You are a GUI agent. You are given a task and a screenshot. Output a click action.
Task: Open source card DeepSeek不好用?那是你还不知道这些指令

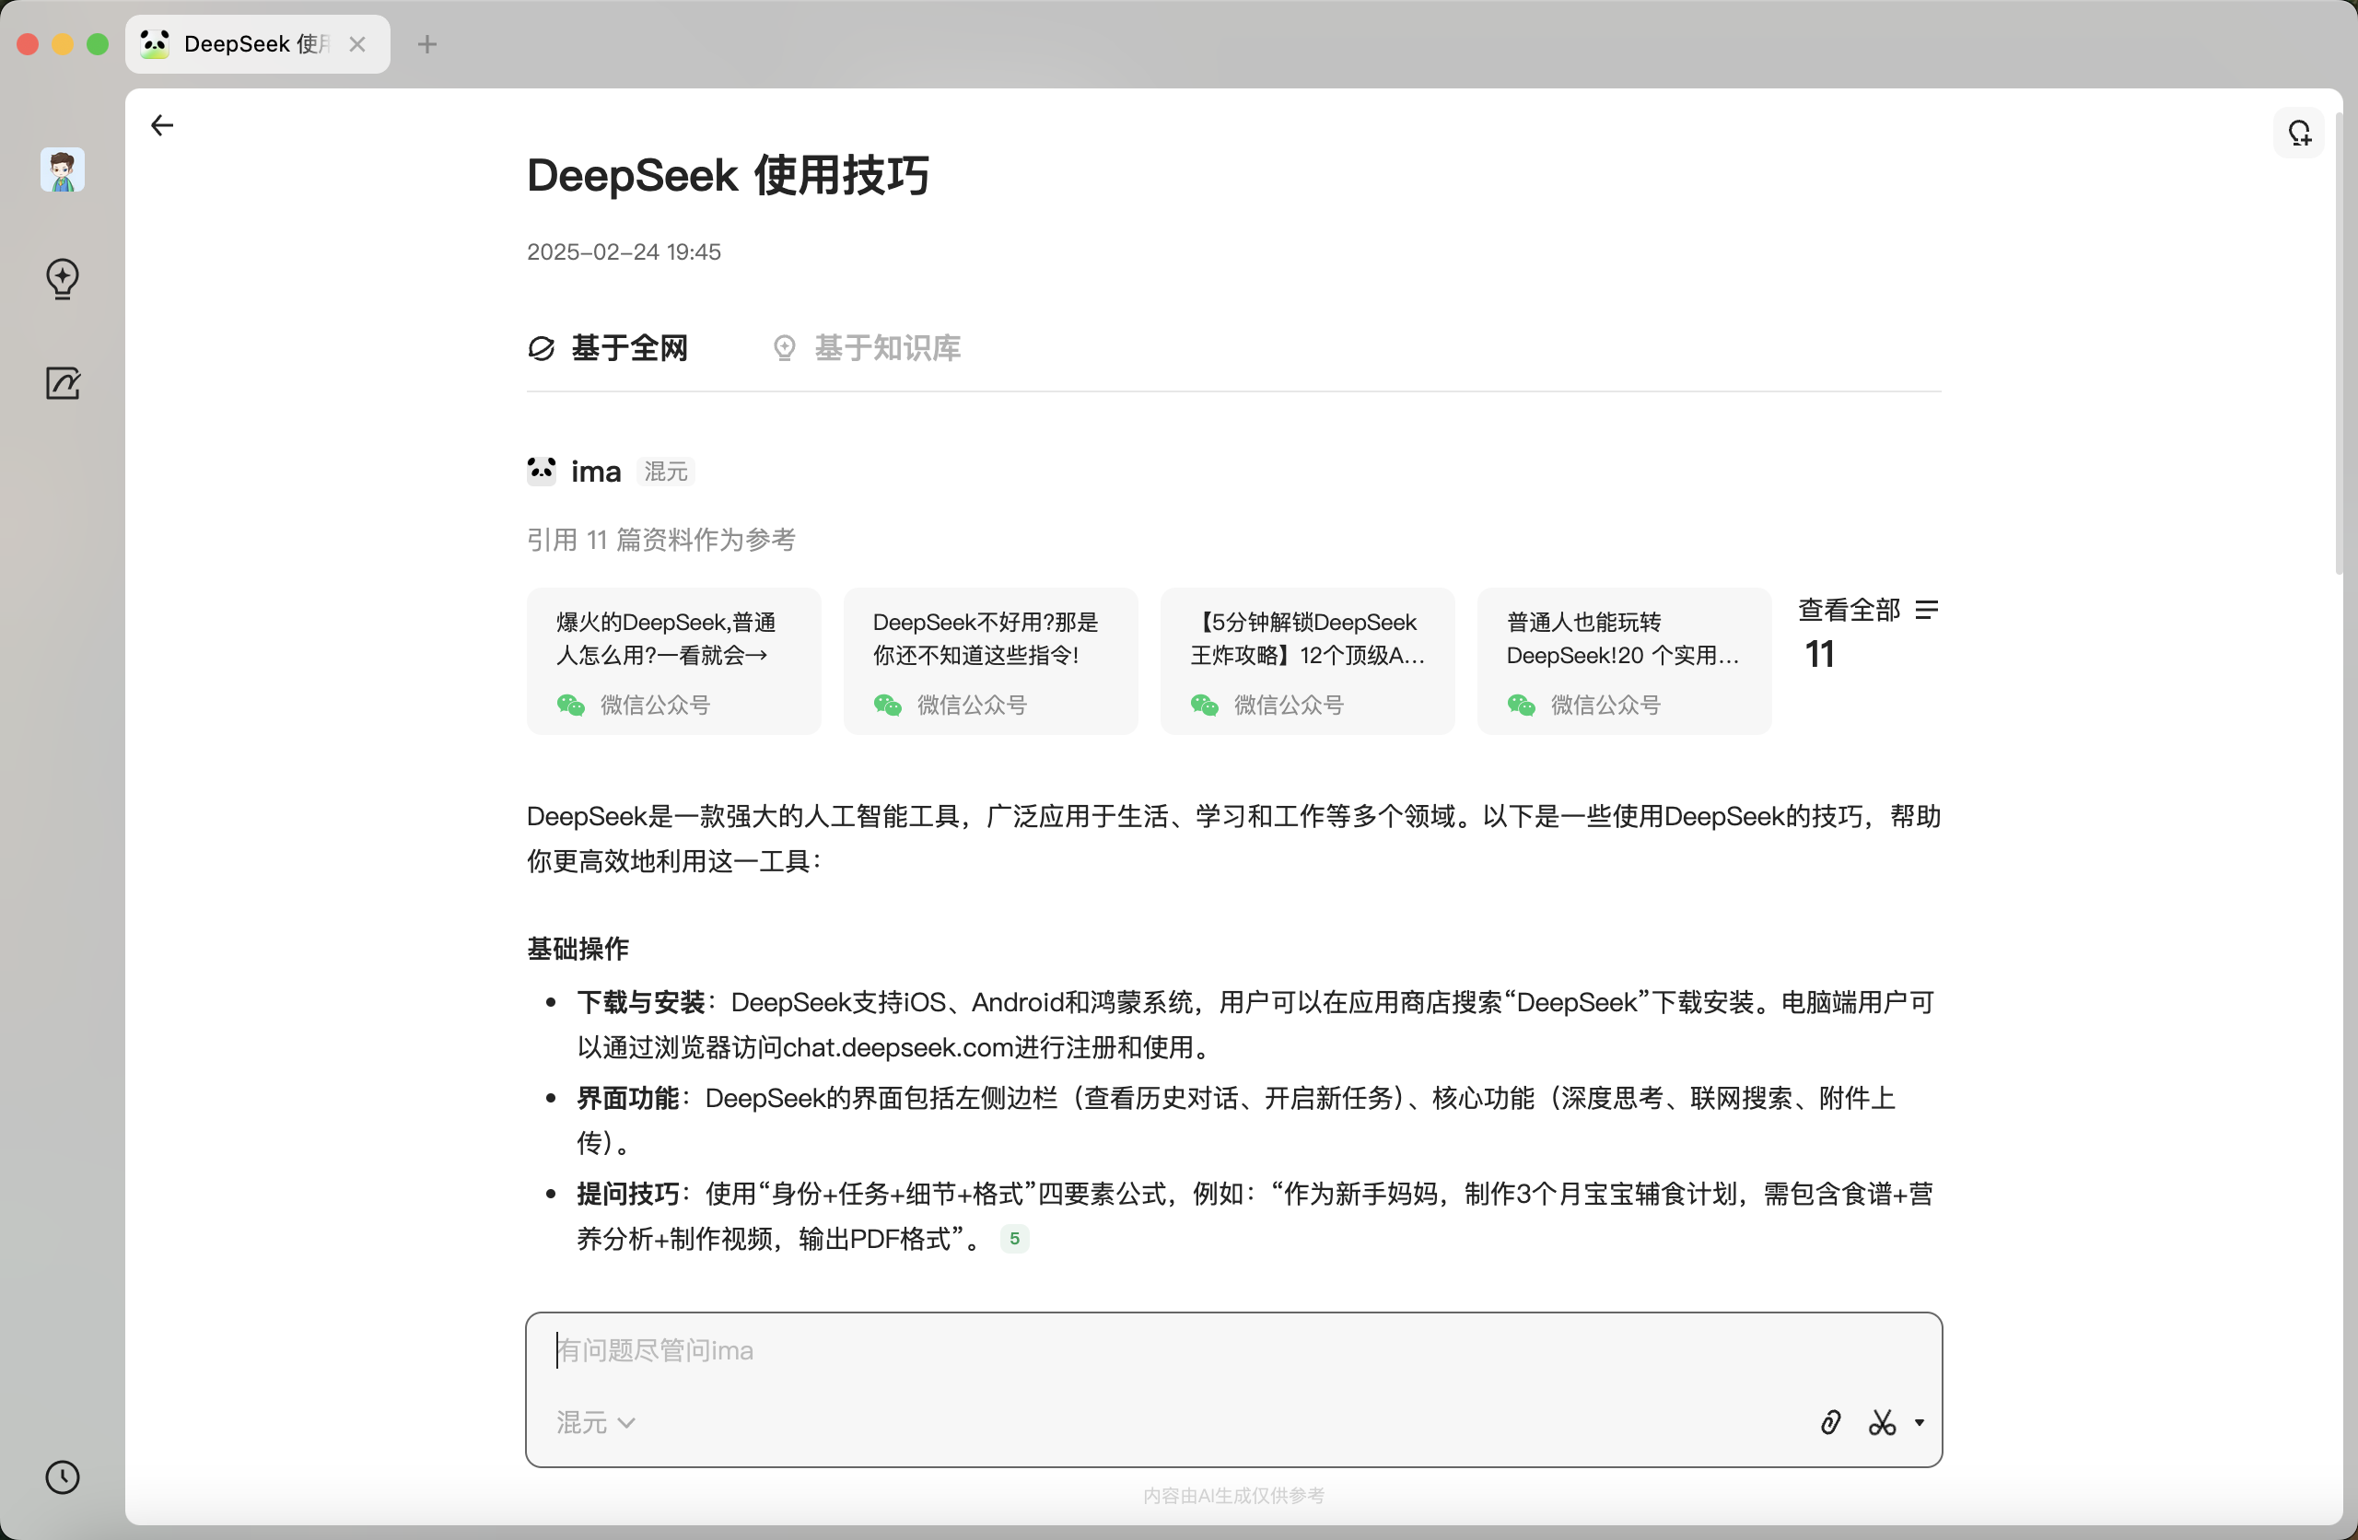[x=991, y=661]
